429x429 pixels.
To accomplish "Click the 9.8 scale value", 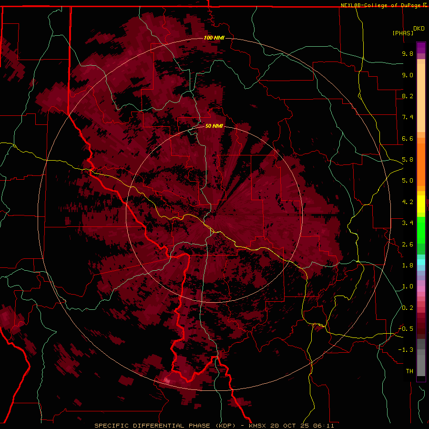I will click(408, 53).
